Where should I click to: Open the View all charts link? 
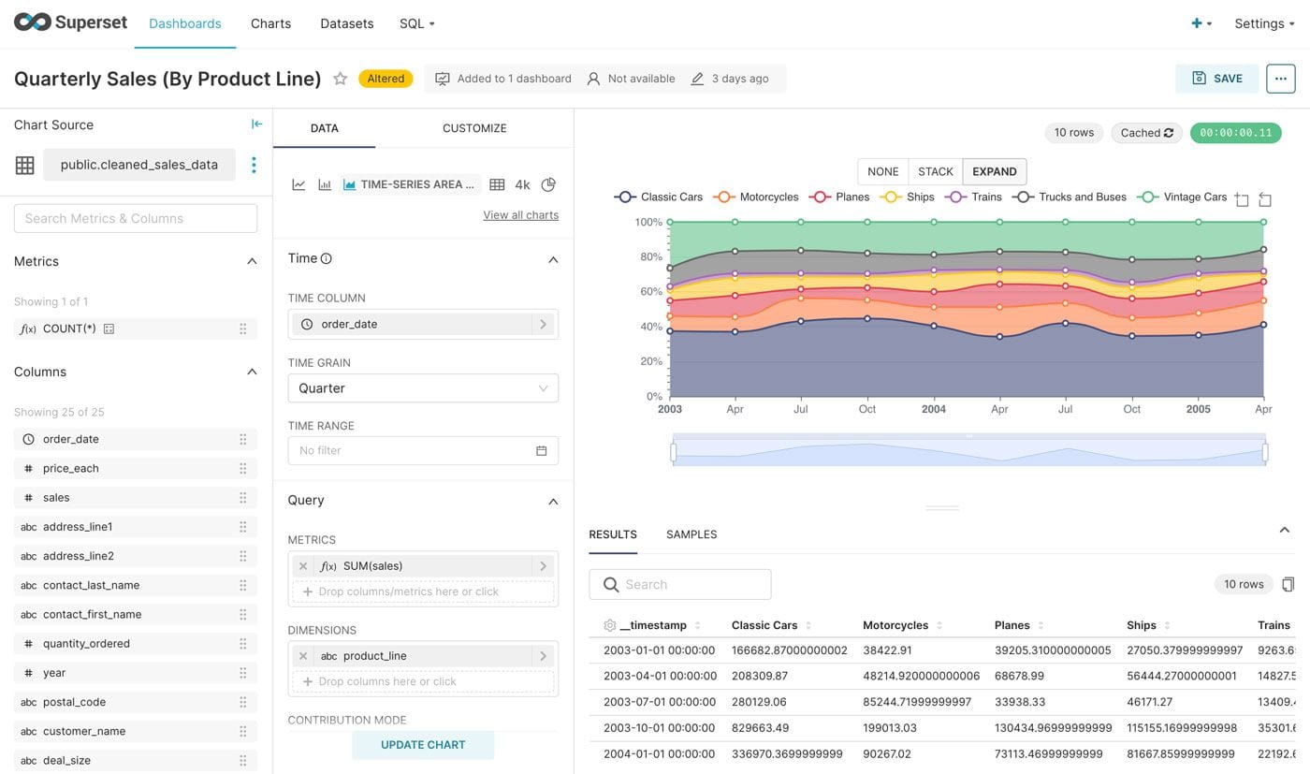point(520,215)
